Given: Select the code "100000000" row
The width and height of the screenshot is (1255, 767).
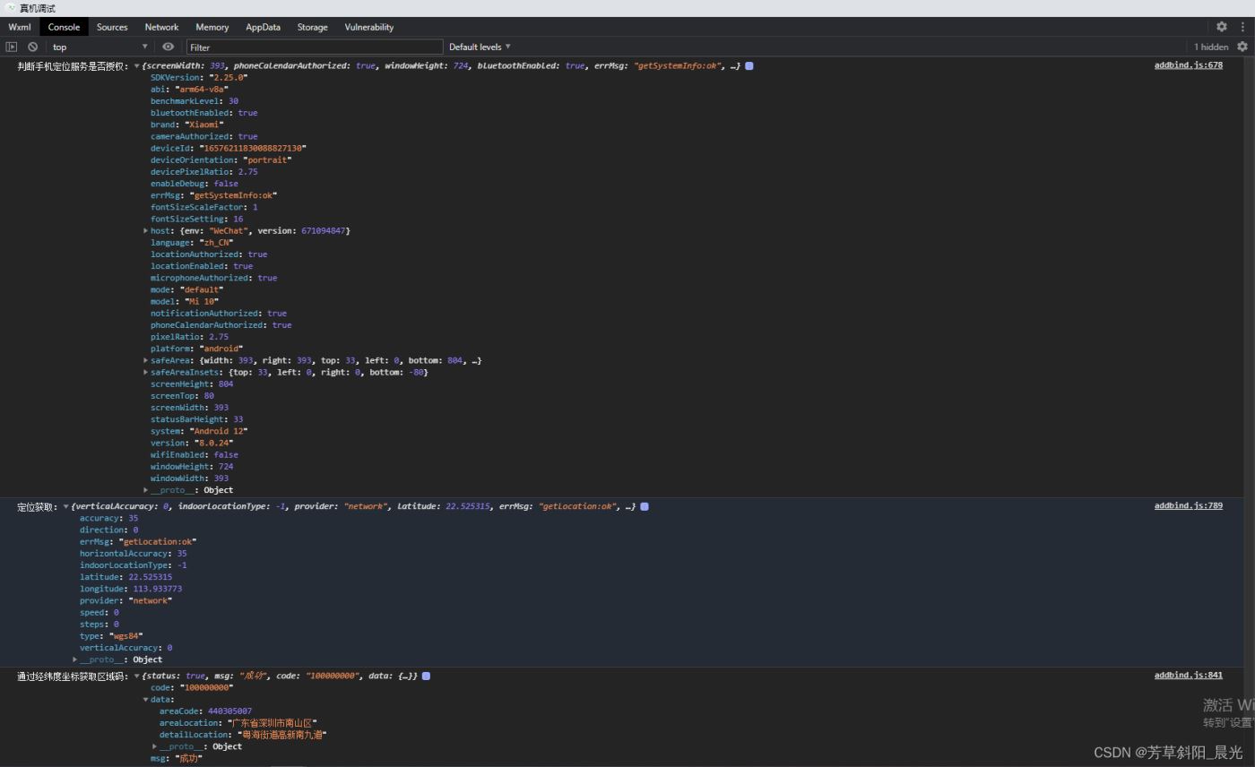Looking at the screenshot, I should (x=192, y=687).
